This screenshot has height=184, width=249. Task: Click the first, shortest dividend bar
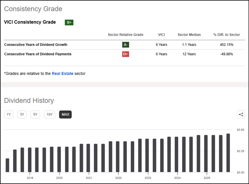pos(7,165)
